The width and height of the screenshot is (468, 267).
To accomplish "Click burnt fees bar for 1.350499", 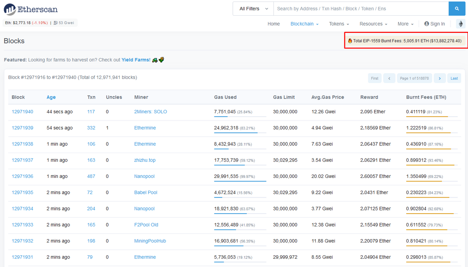I will coord(432,181).
